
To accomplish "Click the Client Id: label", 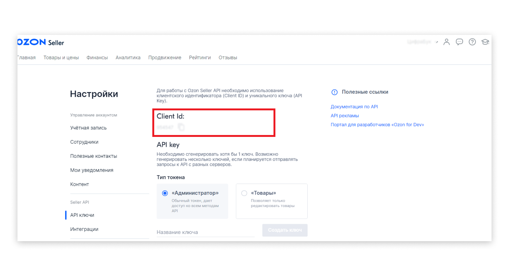I will [171, 116].
